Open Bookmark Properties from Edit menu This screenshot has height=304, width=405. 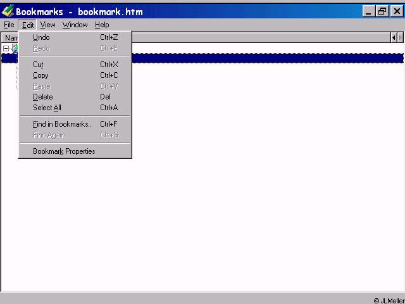coord(75,151)
